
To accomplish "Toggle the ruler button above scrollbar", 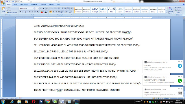I will [184, 18].
